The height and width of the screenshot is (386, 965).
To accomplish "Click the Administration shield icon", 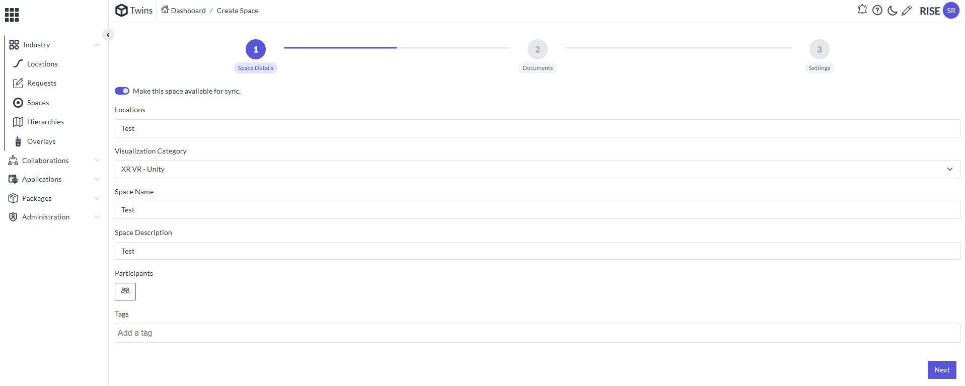I will point(13,217).
